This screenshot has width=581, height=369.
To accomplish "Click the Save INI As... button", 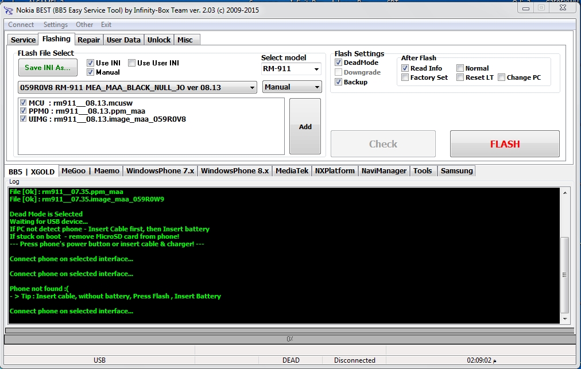I will 48,67.
